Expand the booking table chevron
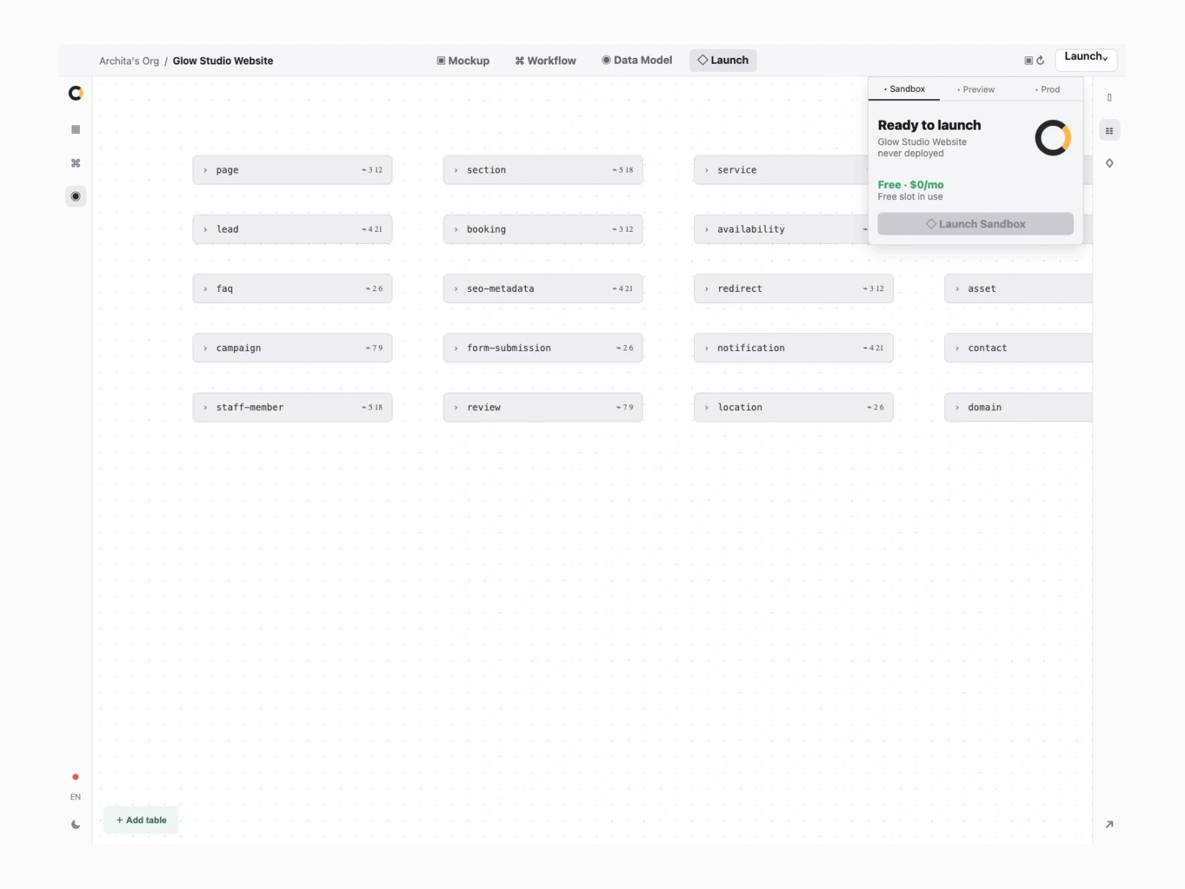The width and height of the screenshot is (1185, 889). pos(456,230)
